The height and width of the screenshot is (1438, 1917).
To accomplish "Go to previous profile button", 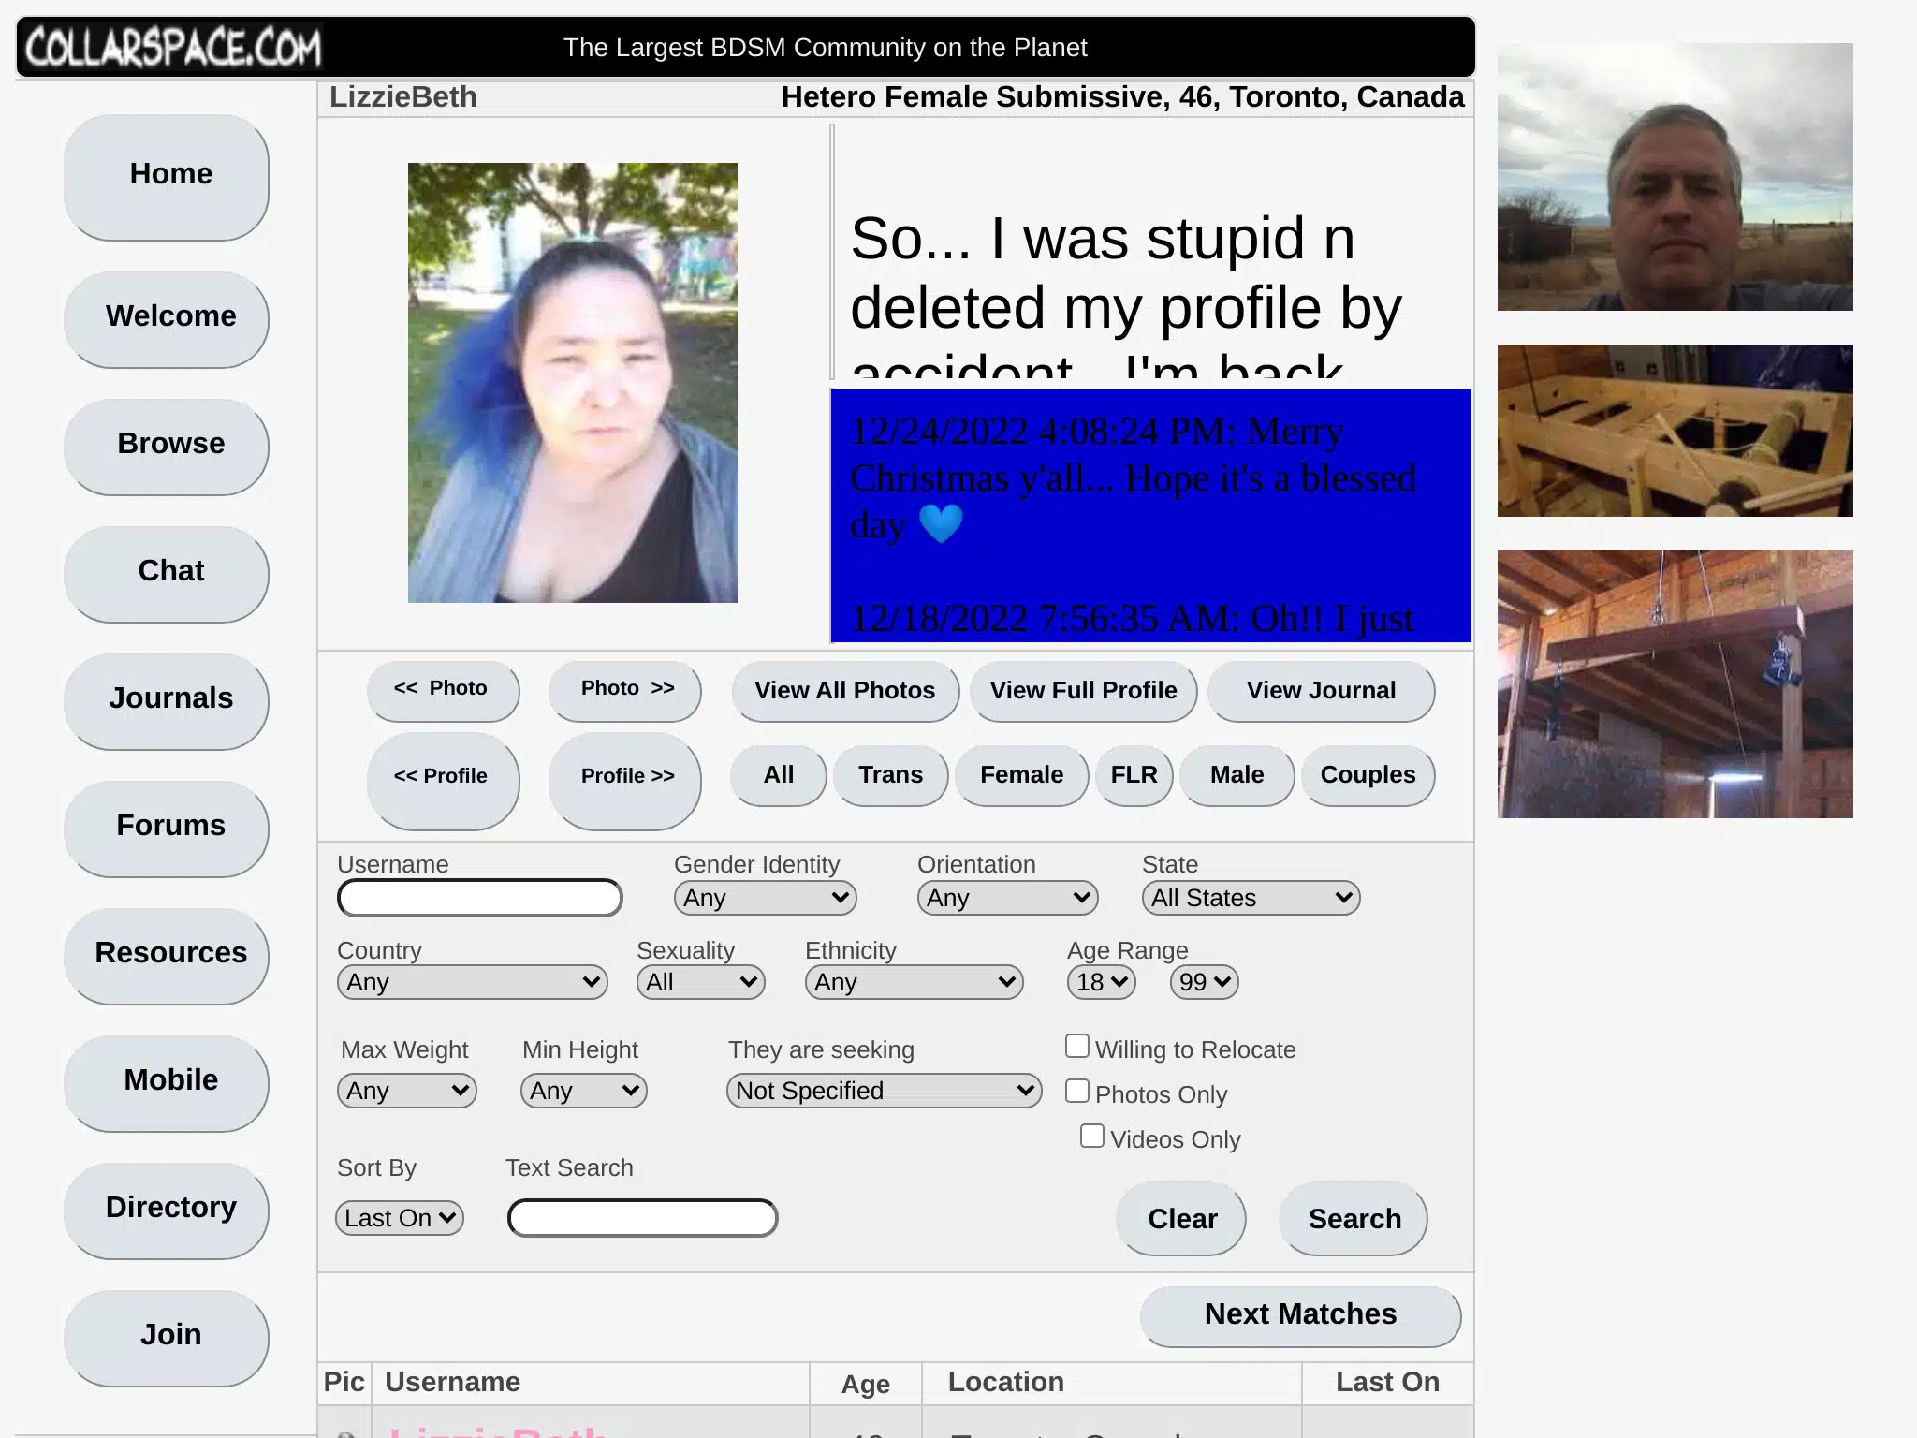I will [x=442, y=778].
